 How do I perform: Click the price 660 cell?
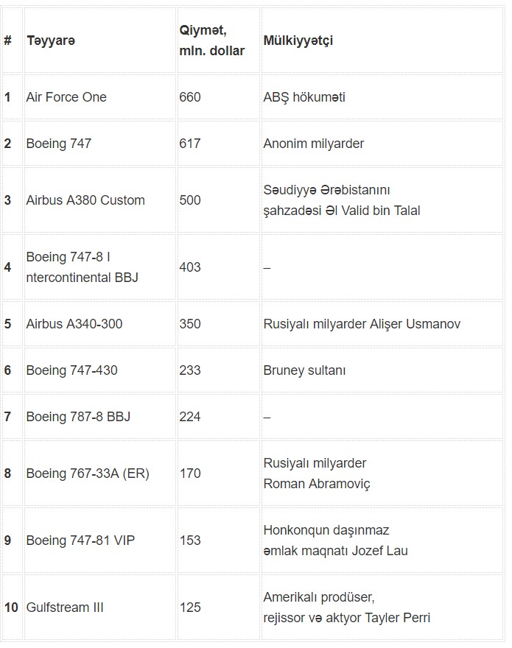pyautogui.click(x=190, y=97)
